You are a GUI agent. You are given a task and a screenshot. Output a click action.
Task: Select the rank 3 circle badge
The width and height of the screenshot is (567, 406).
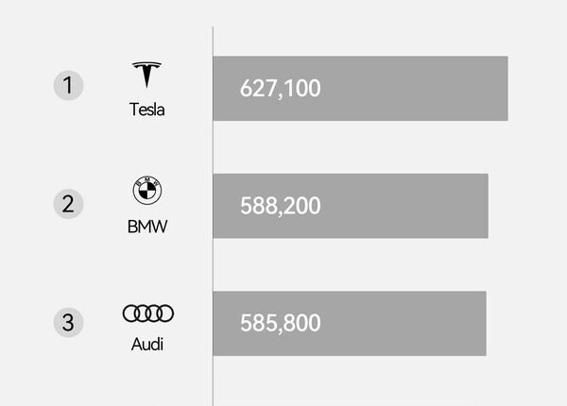(68, 322)
